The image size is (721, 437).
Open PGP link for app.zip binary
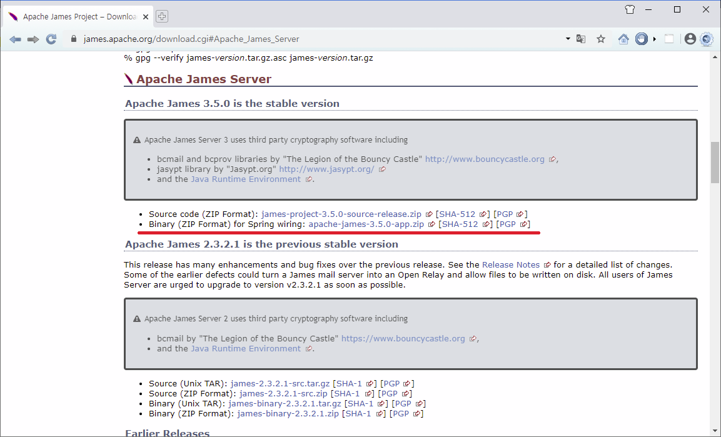pos(508,224)
